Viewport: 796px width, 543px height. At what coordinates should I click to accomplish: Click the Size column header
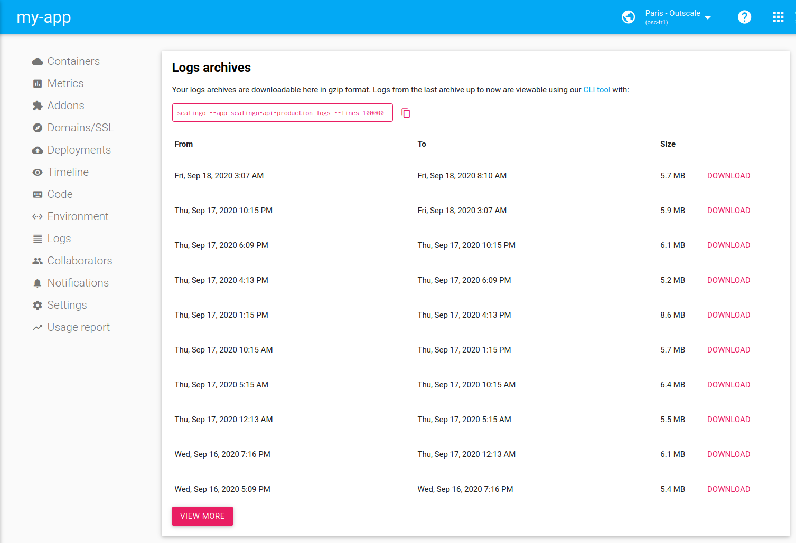point(668,144)
